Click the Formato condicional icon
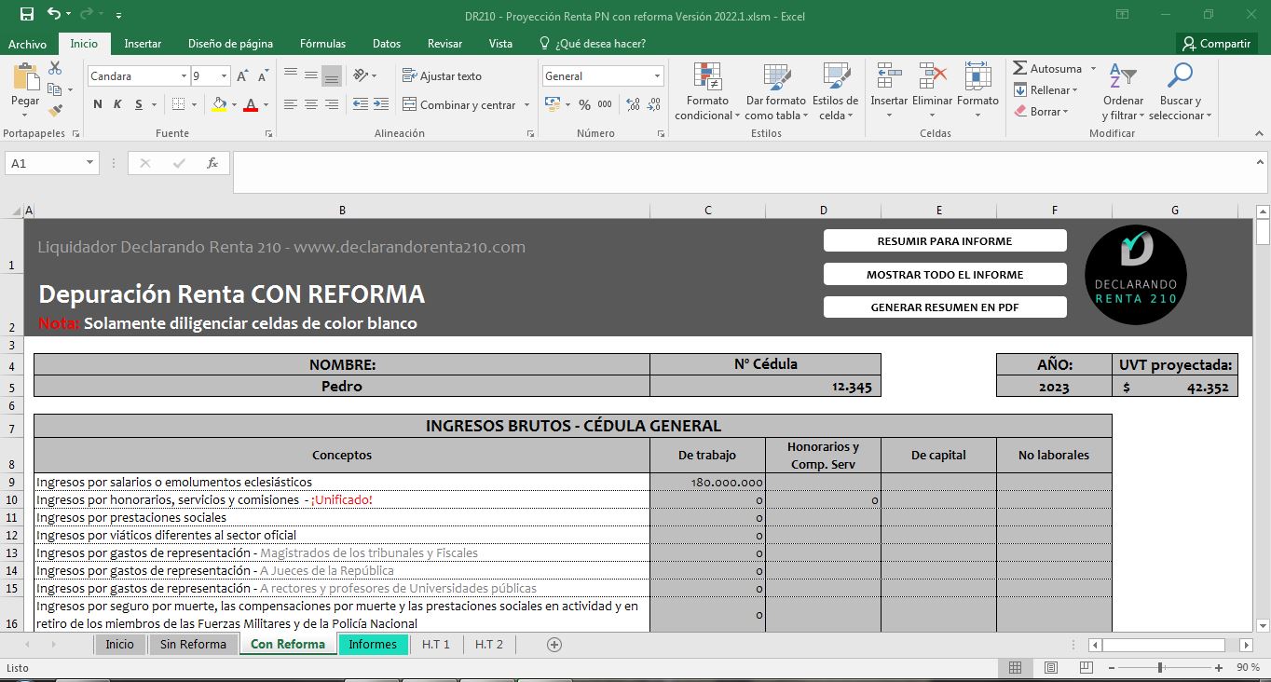Viewport: 1271px width, 682px height. pyautogui.click(x=707, y=76)
